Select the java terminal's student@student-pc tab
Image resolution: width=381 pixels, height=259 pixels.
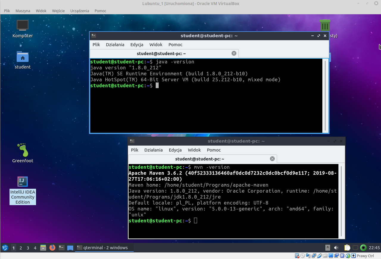coord(164,54)
